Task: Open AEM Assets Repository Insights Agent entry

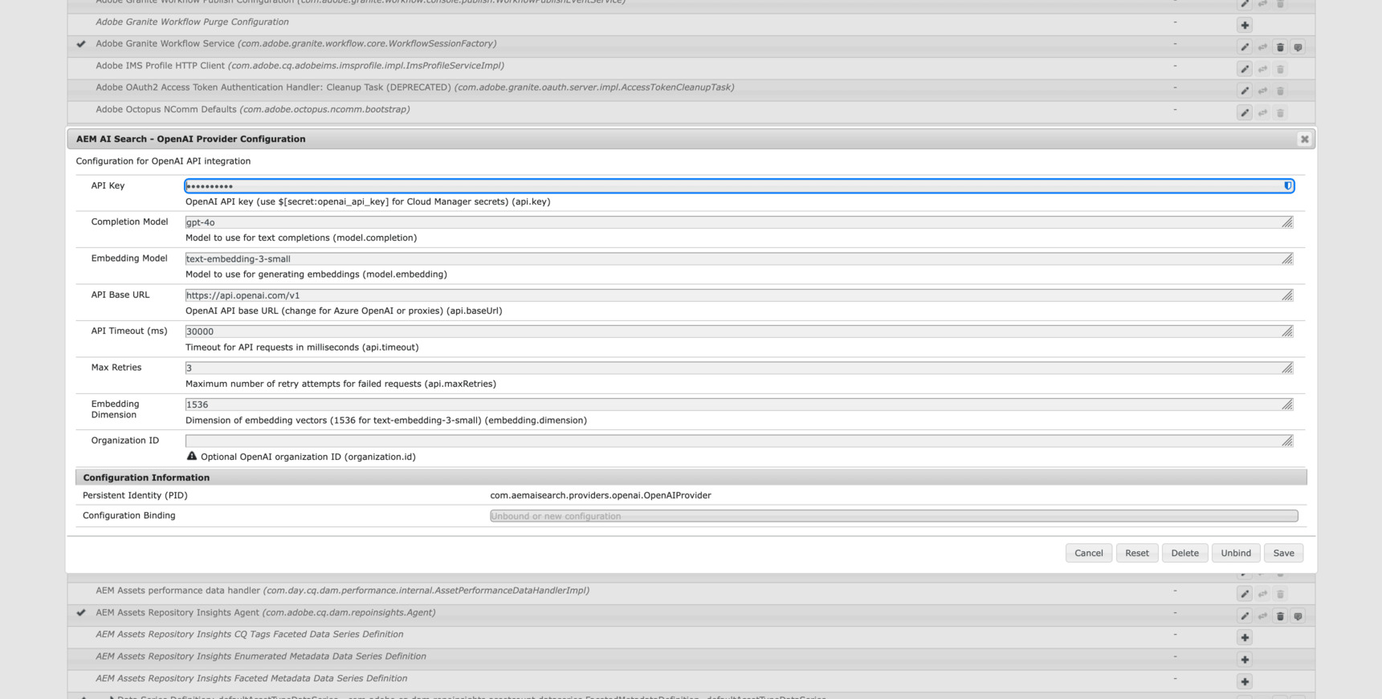Action: tap(265, 612)
